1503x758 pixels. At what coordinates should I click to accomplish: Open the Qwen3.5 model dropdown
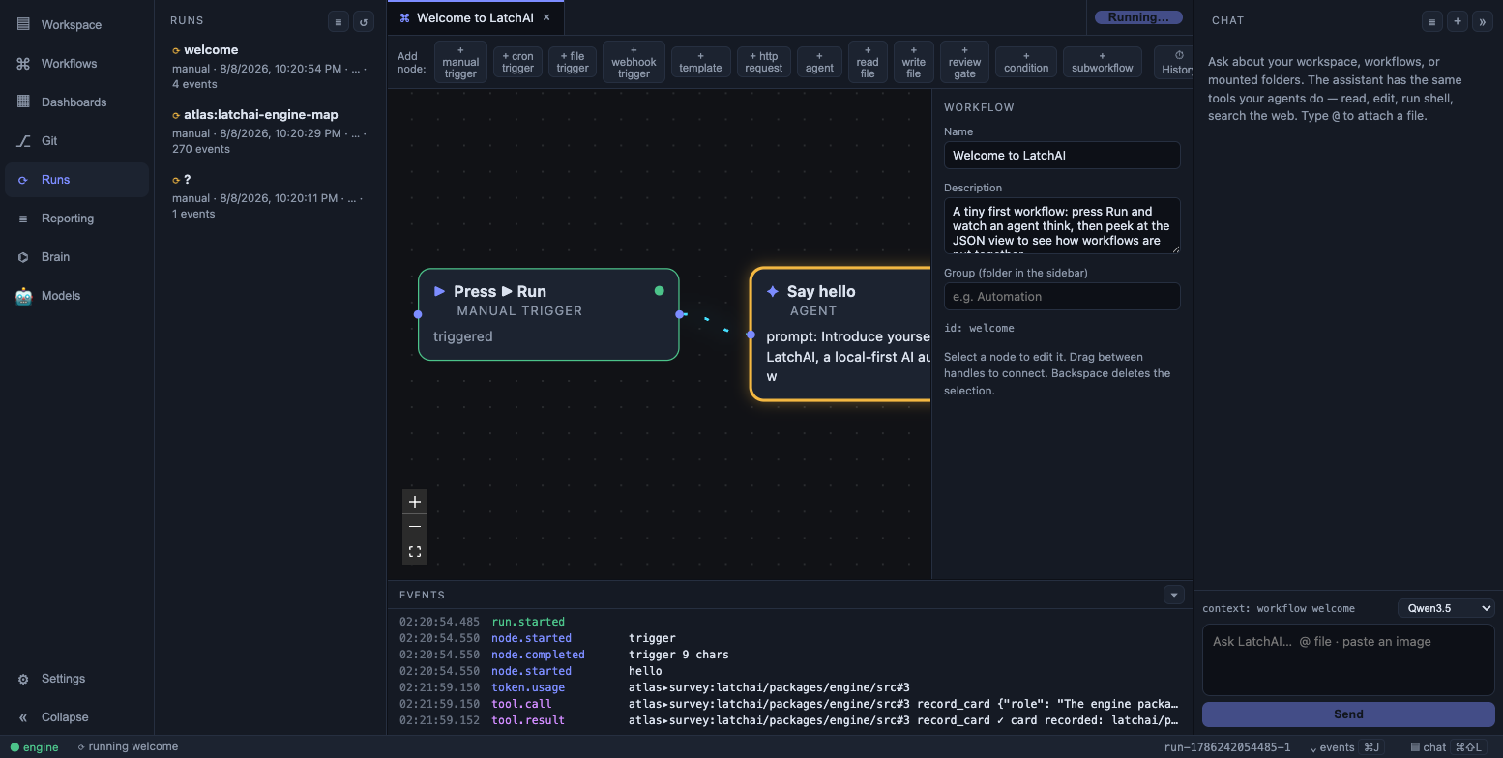(x=1446, y=608)
